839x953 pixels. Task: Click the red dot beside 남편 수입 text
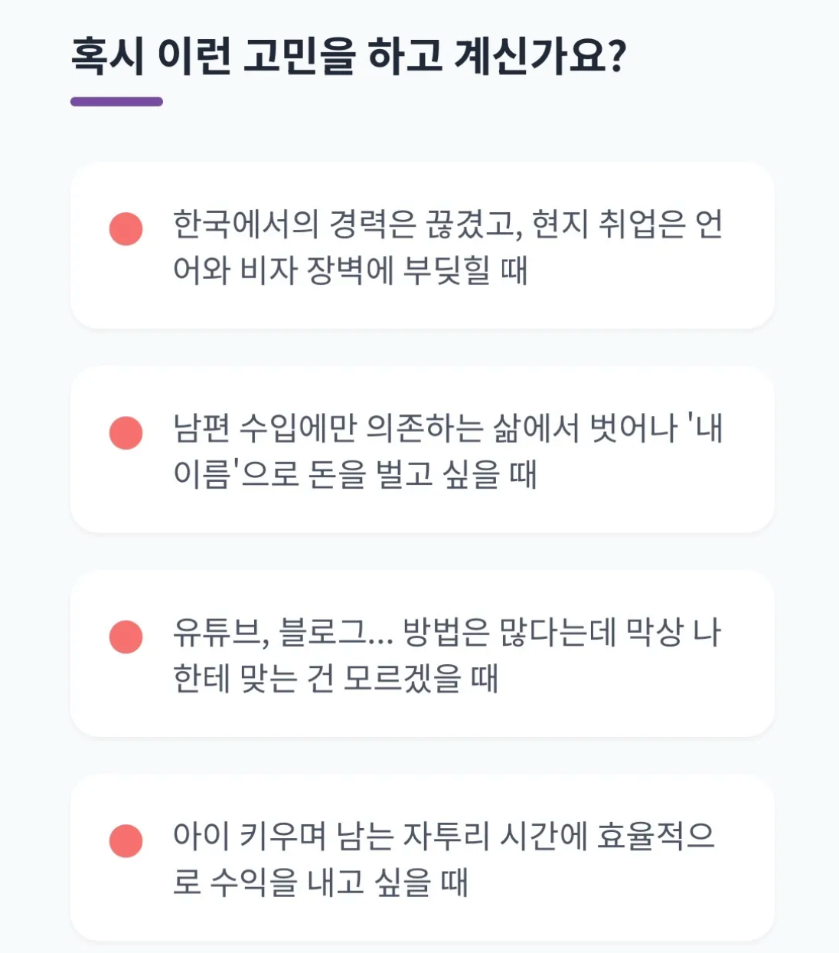pyautogui.click(x=126, y=433)
